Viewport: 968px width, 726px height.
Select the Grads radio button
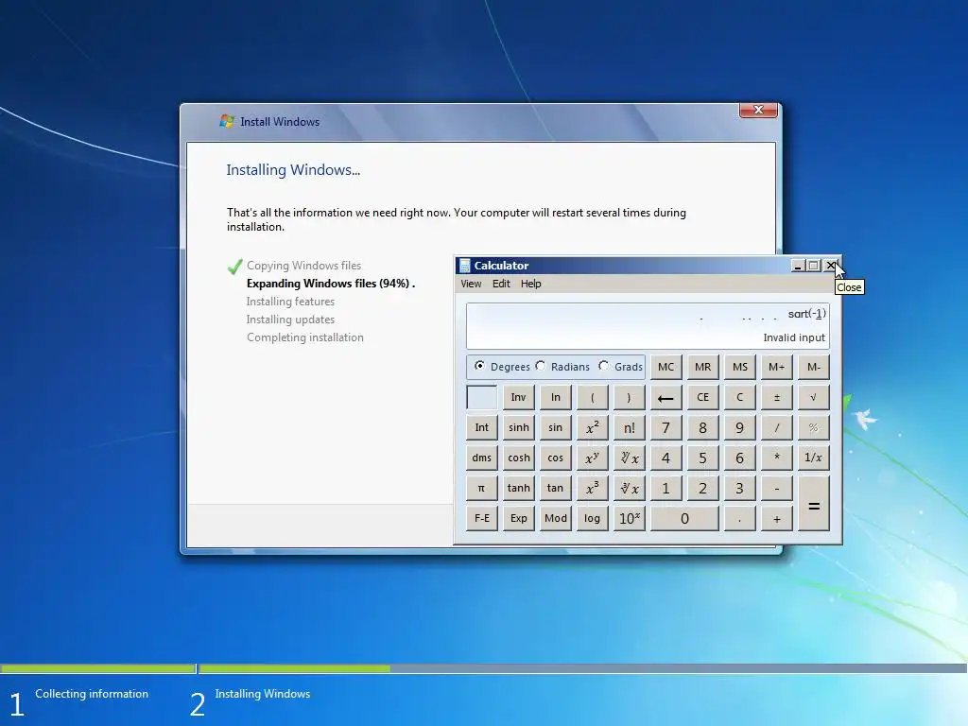click(604, 366)
